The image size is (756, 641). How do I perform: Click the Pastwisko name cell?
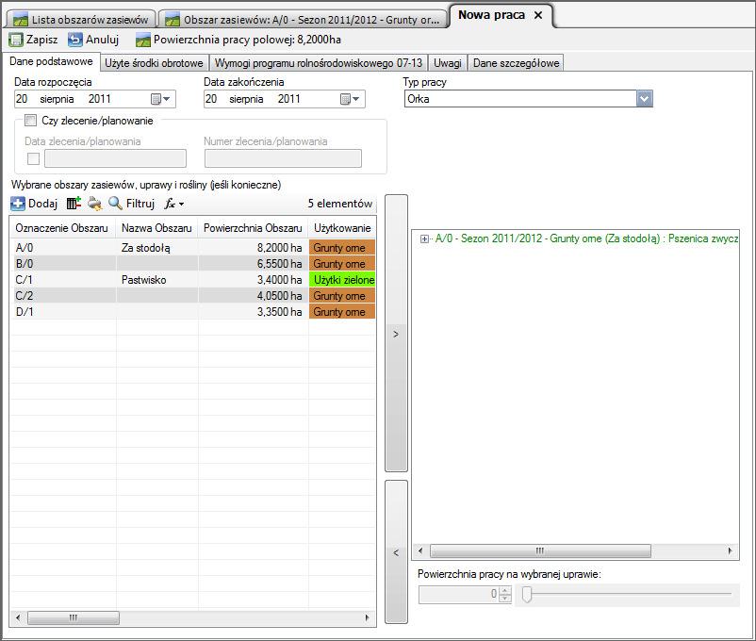pos(156,280)
